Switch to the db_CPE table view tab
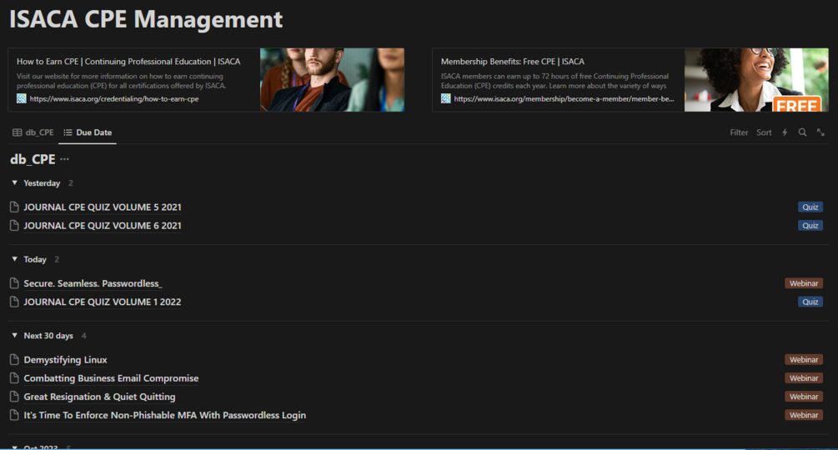Screen dimensions: 838x450 [33, 132]
